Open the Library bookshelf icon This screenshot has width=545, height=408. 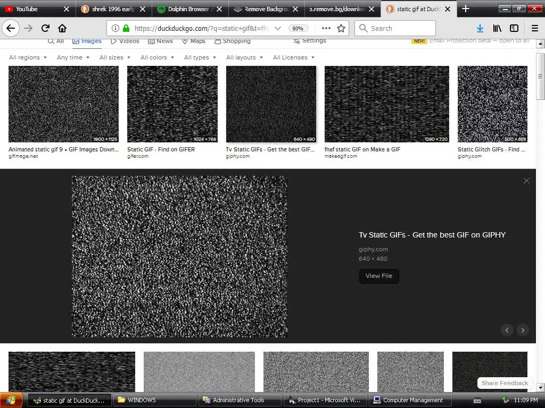point(497,28)
